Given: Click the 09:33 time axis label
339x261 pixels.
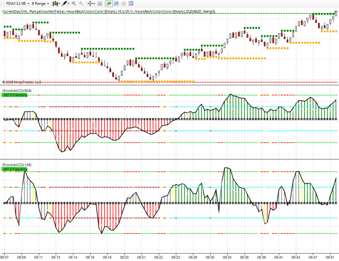Looking at the screenshot, I should (227, 257).
